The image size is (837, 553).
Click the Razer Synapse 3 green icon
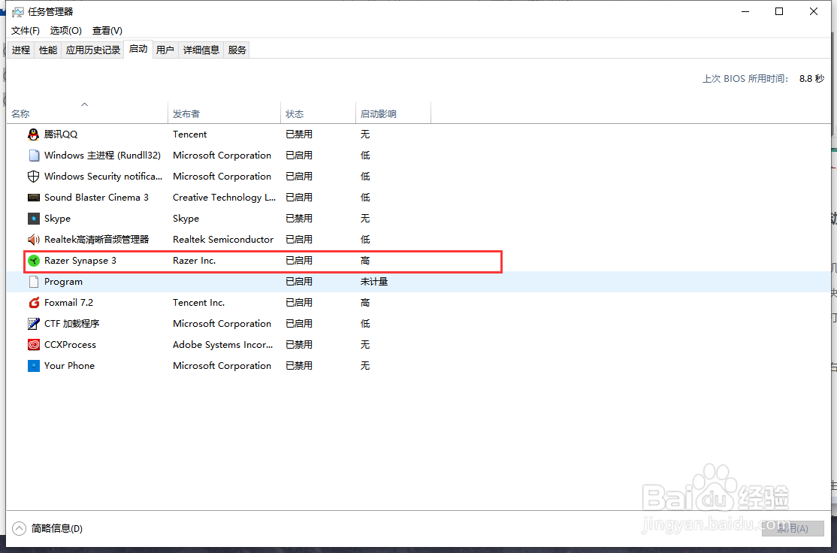(x=33, y=260)
